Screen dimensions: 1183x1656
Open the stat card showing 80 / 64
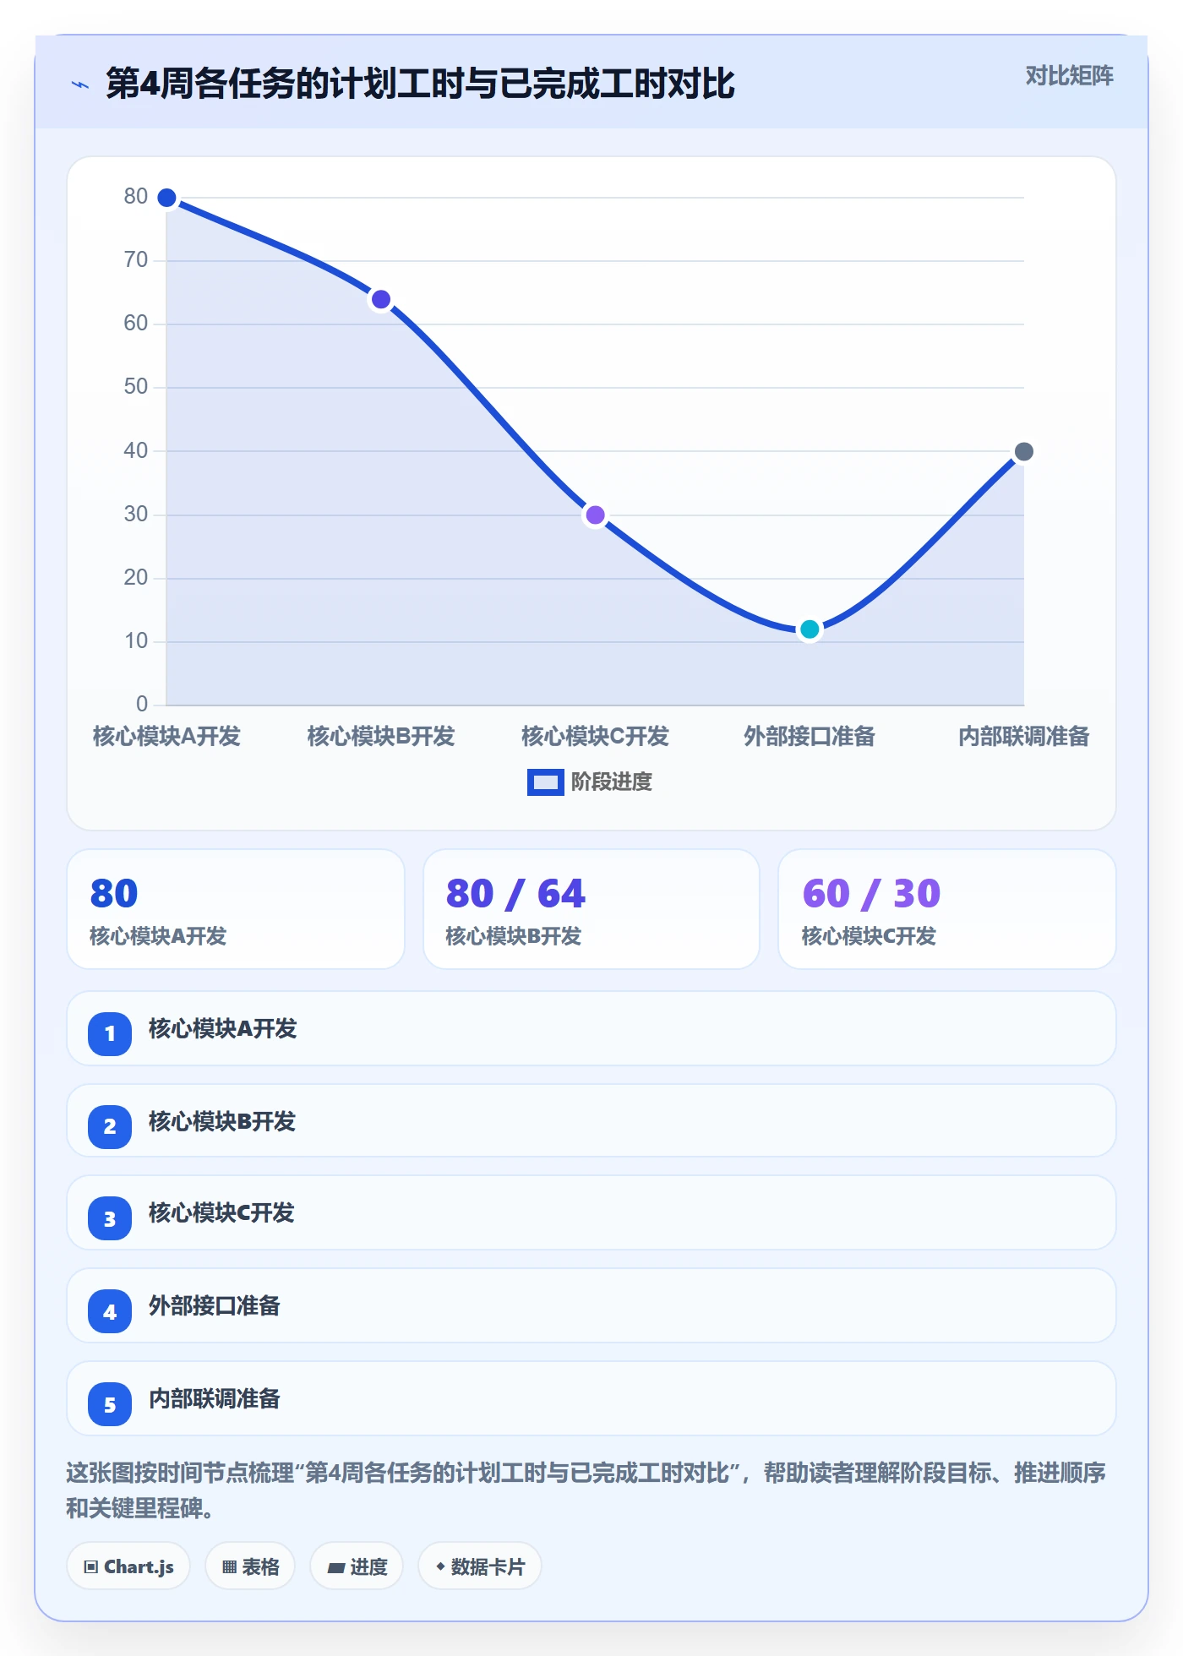click(591, 909)
